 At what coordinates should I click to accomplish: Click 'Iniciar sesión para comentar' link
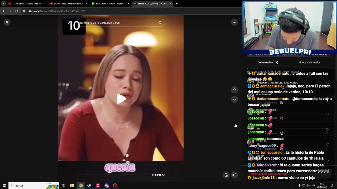tap(268, 174)
